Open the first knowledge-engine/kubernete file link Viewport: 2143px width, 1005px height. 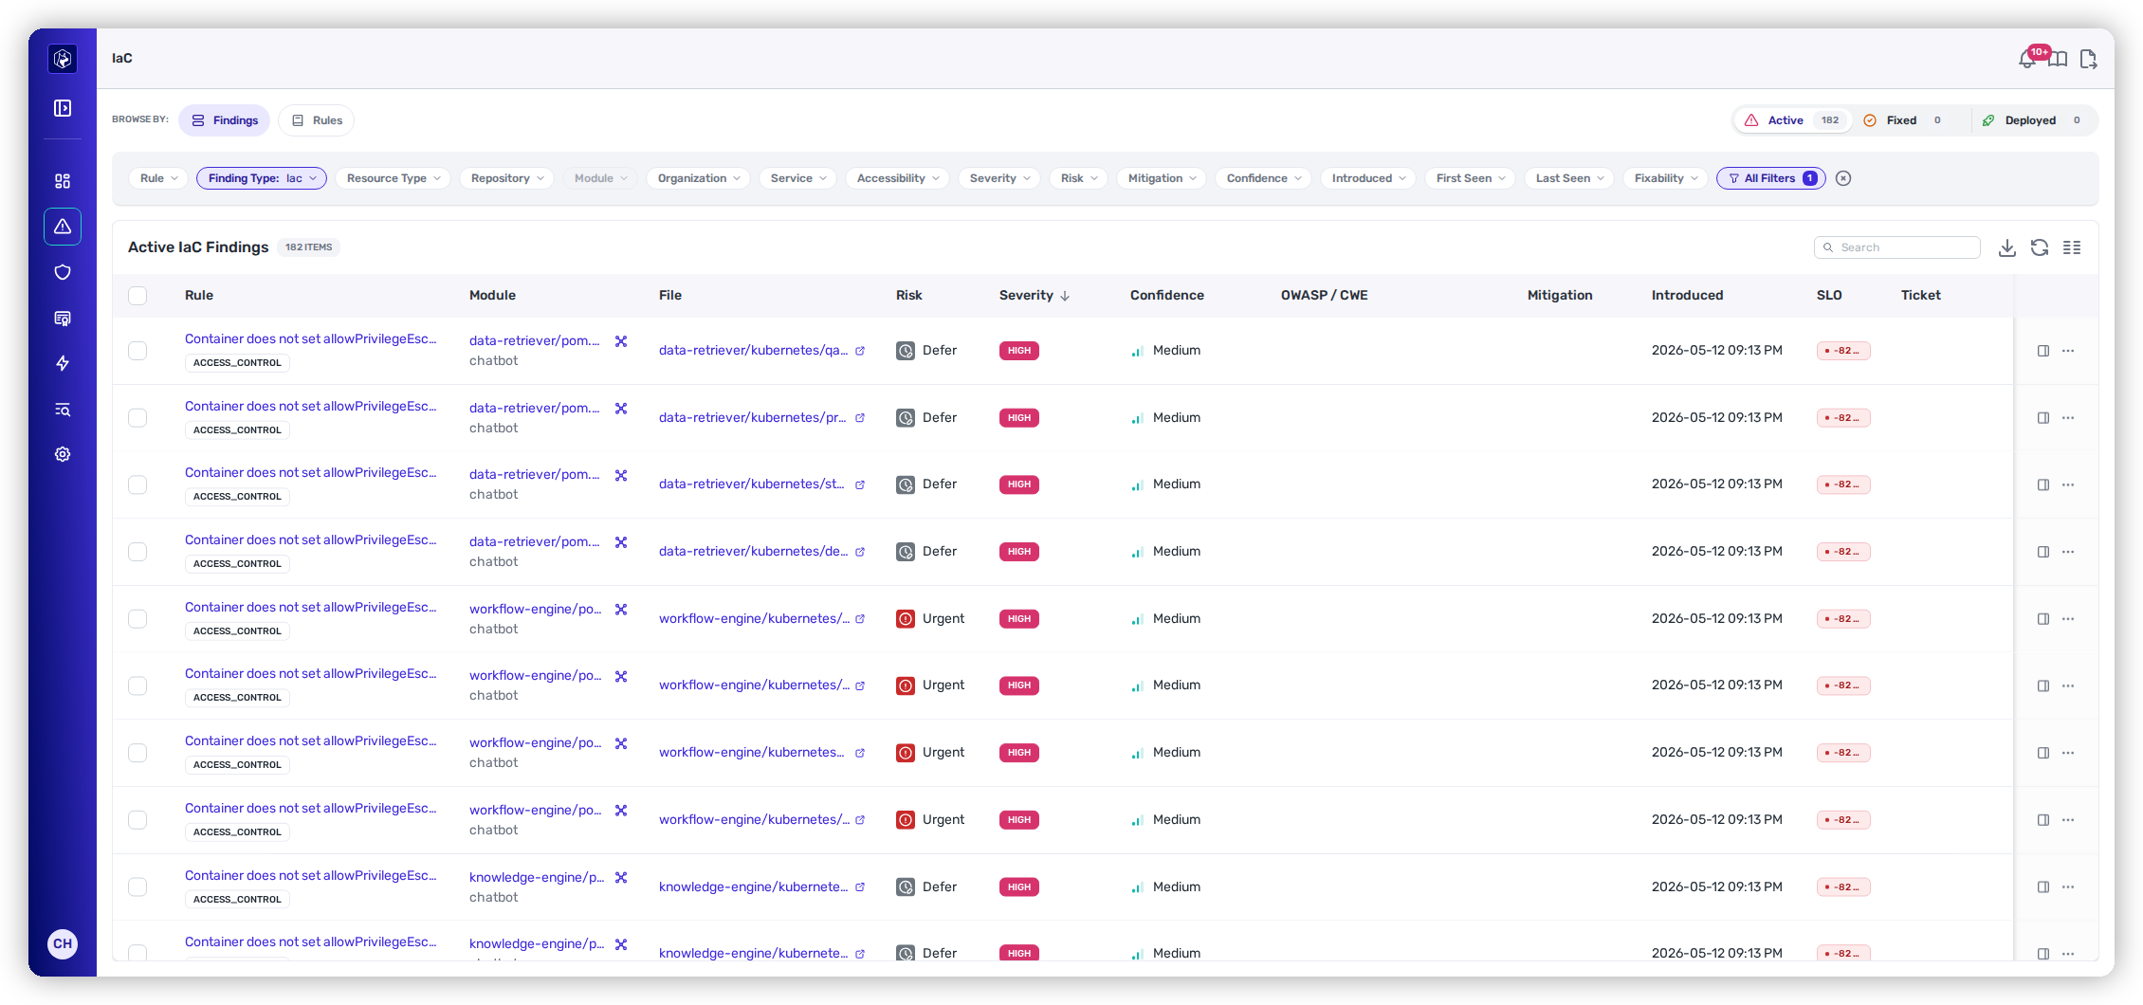(754, 887)
